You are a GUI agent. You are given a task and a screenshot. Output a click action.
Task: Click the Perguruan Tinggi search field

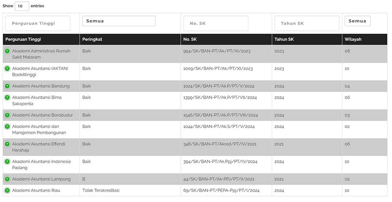coord(38,23)
